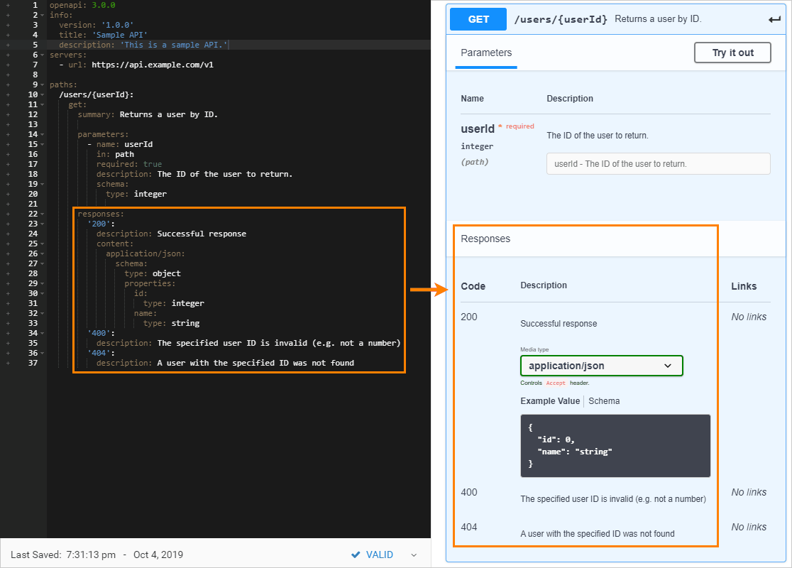Click the plus gutter icon on line 37

click(x=8, y=363)
